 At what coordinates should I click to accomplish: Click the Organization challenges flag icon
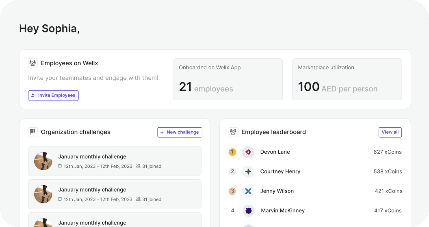tap(33, 132)
